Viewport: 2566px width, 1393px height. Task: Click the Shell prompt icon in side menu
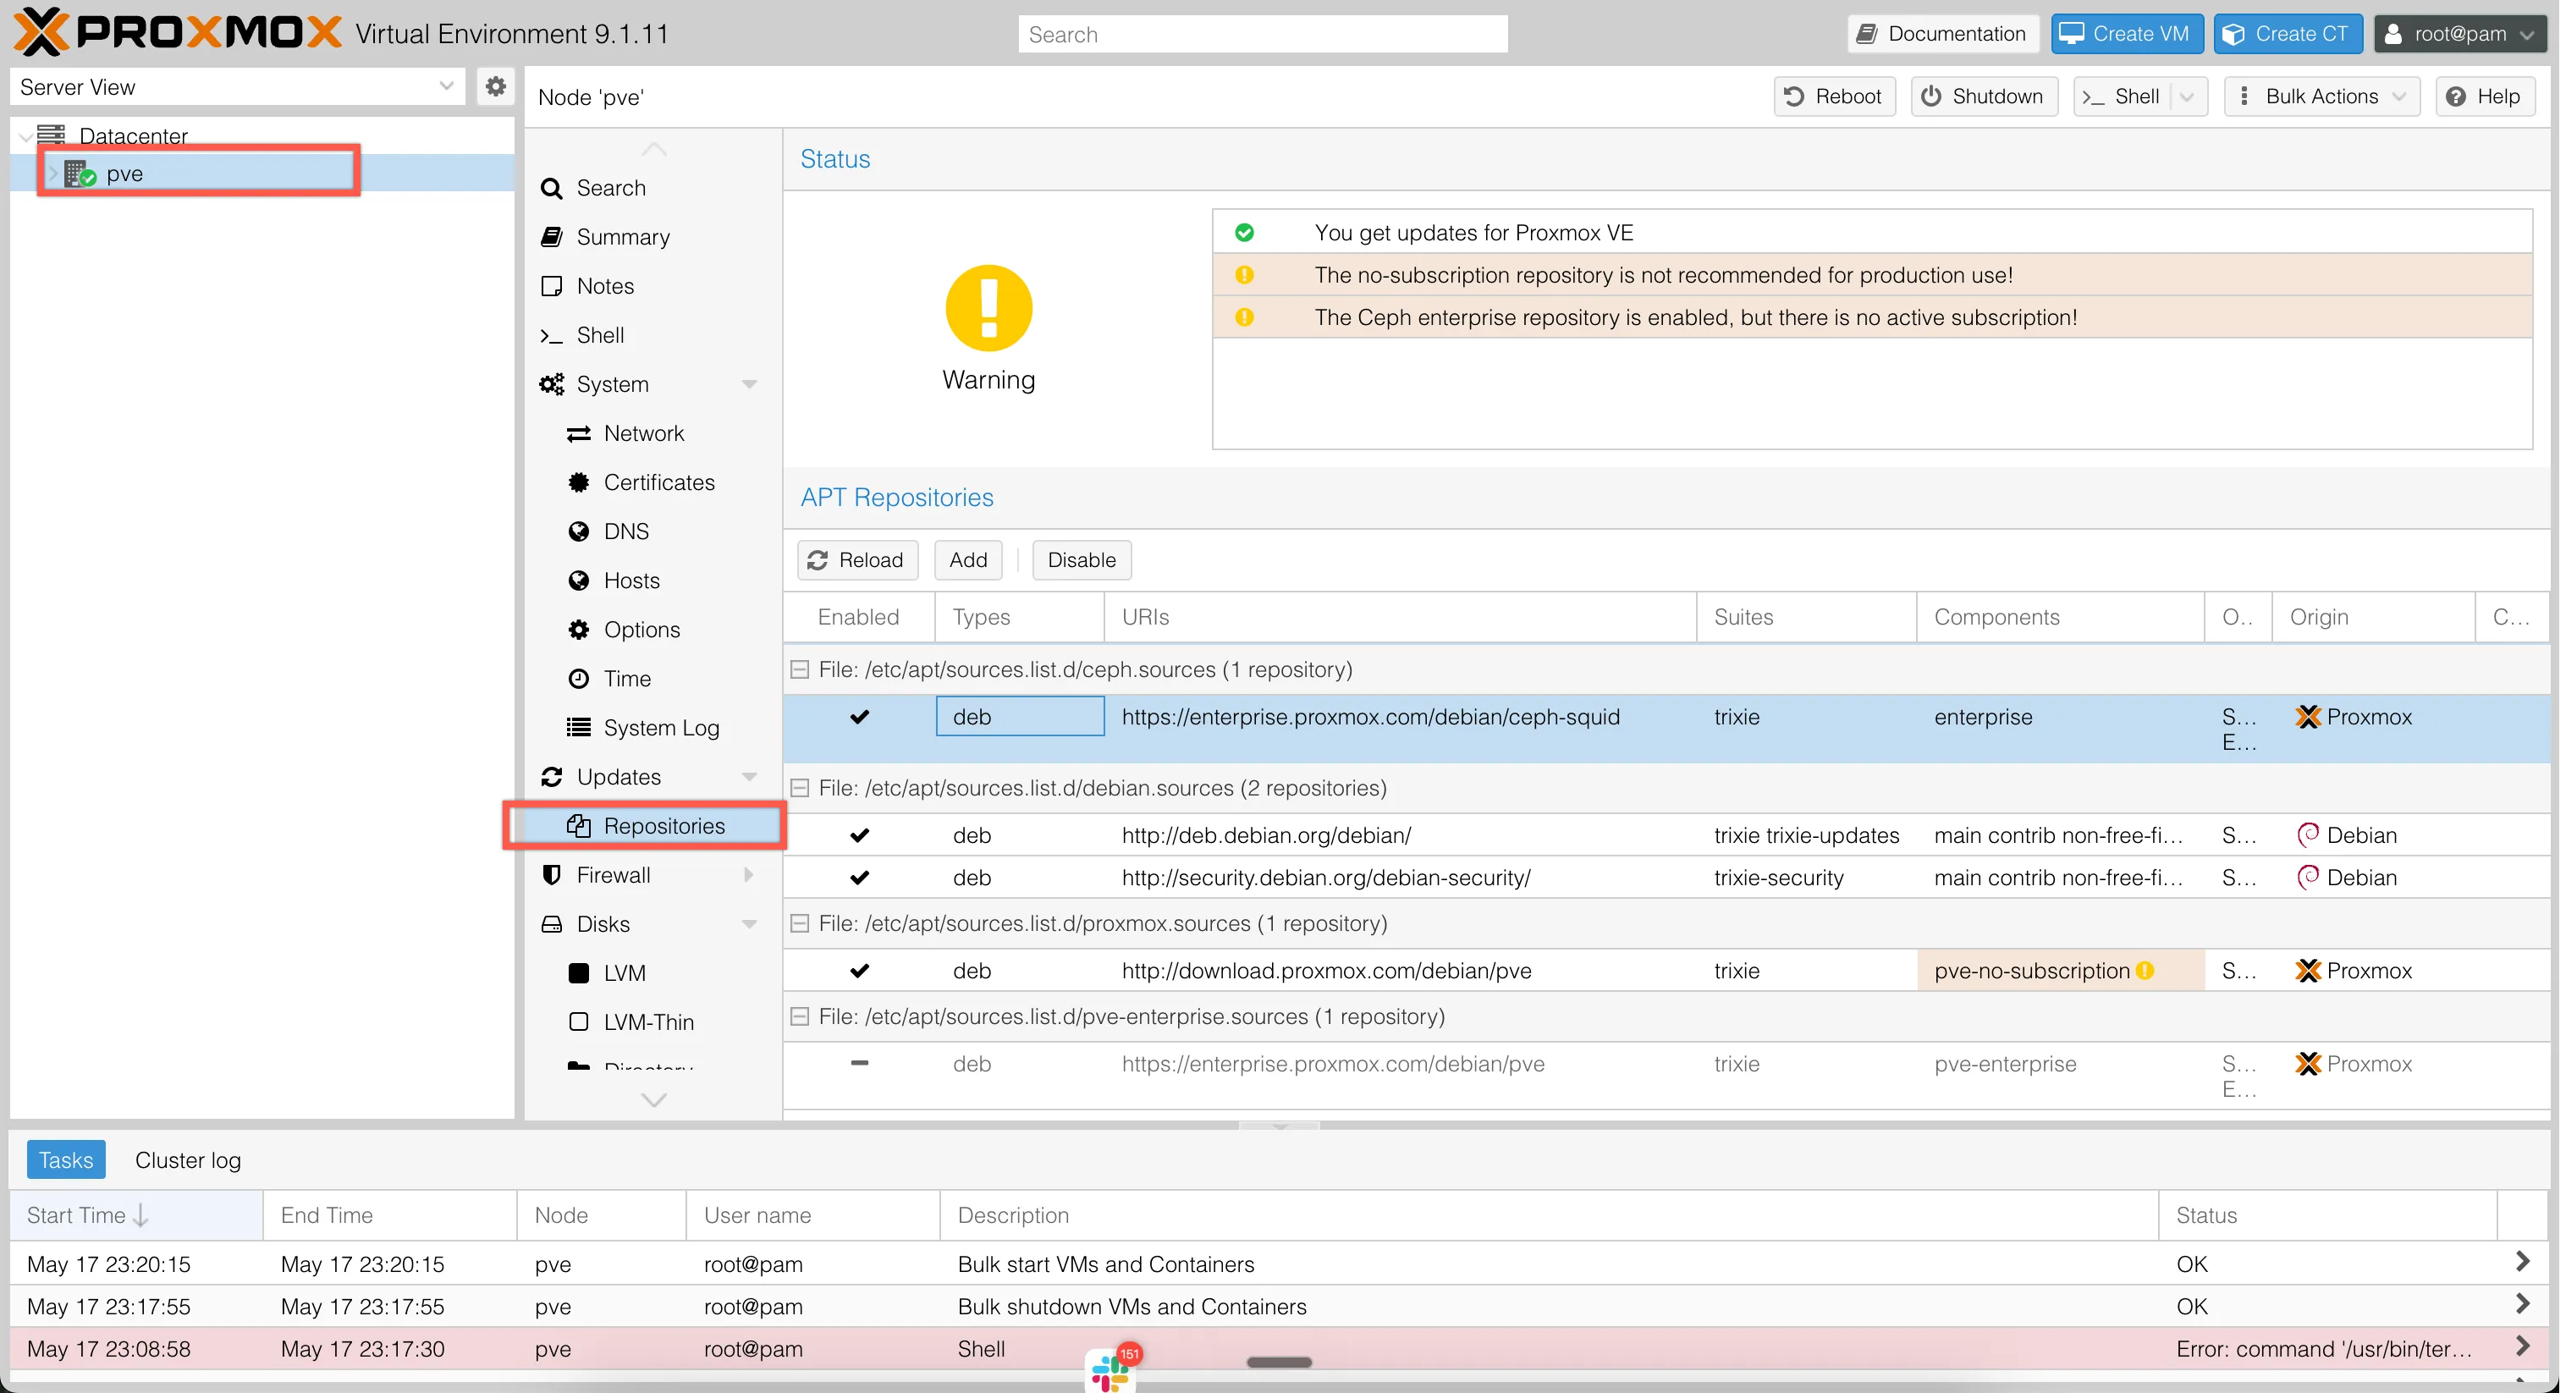pyautogui.click(x=551, y=336)
